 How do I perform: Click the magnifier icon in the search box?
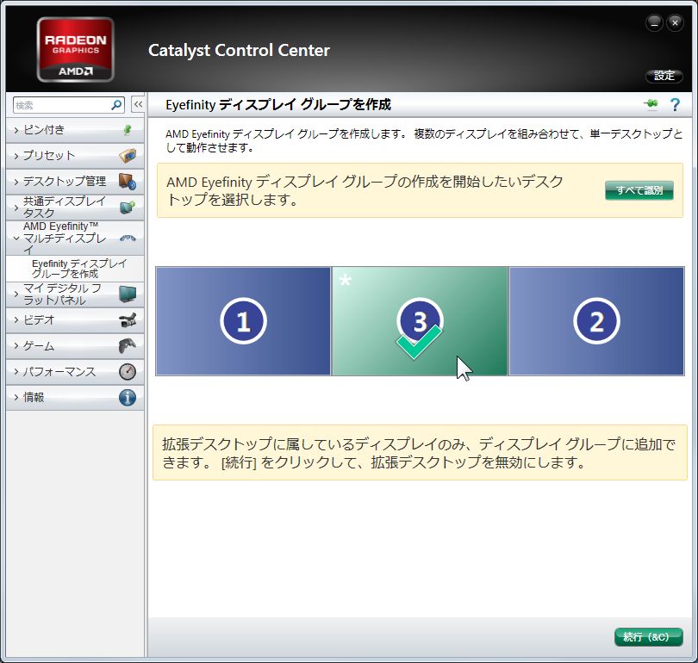click(116, 105)
